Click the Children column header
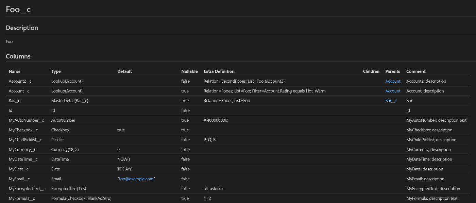Viewport: 476px width, 203px height. (371, 71)
